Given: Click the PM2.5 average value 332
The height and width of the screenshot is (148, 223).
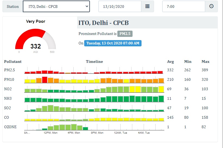Looking at the screenshot, I should coord(170,70).
